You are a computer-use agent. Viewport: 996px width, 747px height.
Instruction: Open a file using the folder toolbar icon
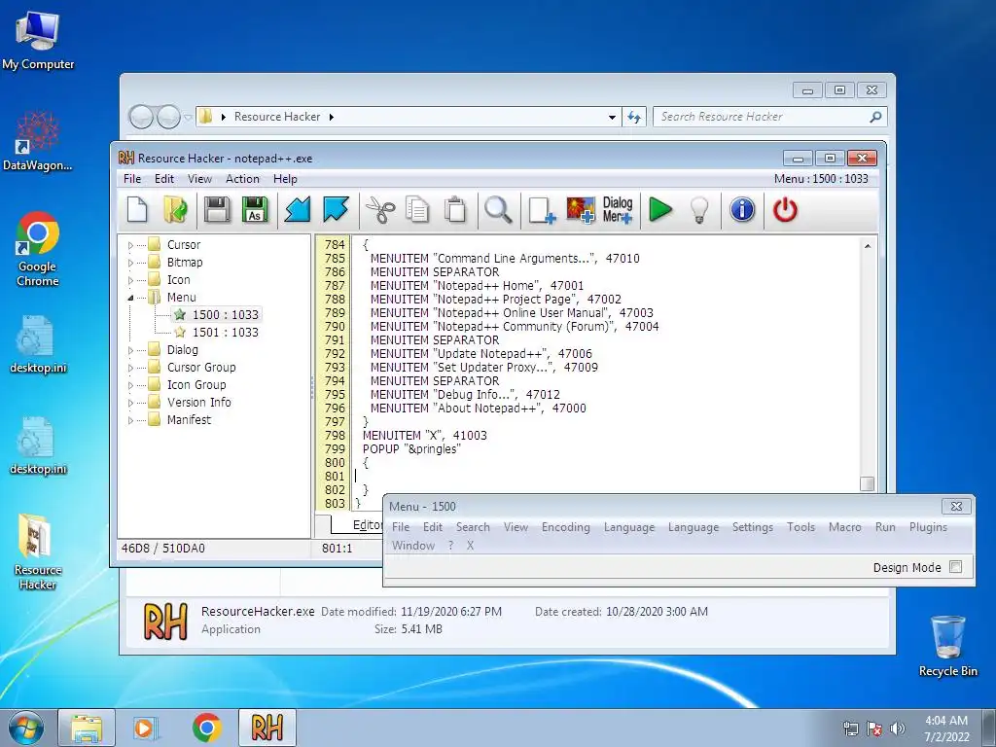[175, 210]
